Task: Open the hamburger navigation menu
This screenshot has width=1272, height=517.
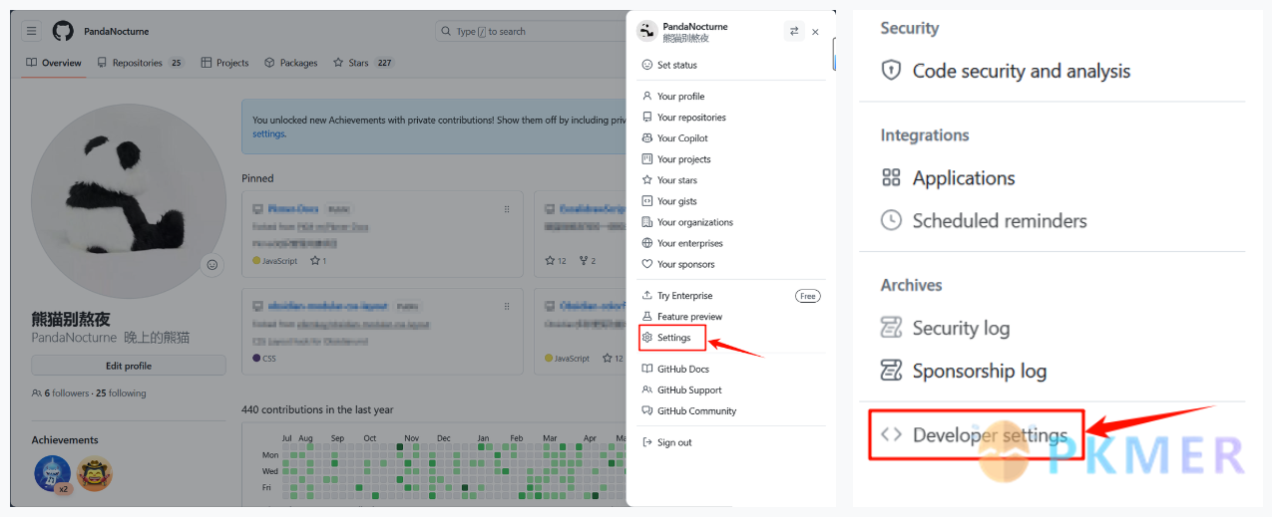Action: tap(32, 32)
